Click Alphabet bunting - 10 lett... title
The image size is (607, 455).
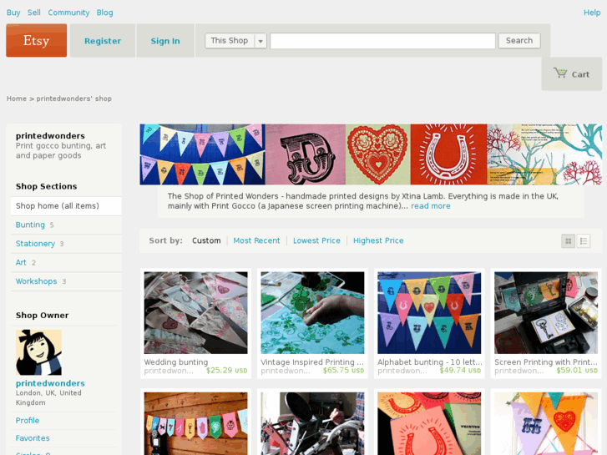(x=430, y=362)
